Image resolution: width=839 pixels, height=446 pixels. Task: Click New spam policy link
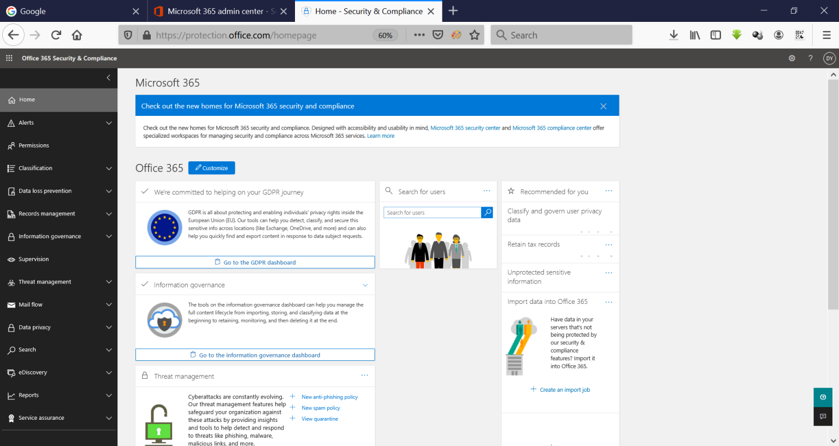tap(321, 408)
